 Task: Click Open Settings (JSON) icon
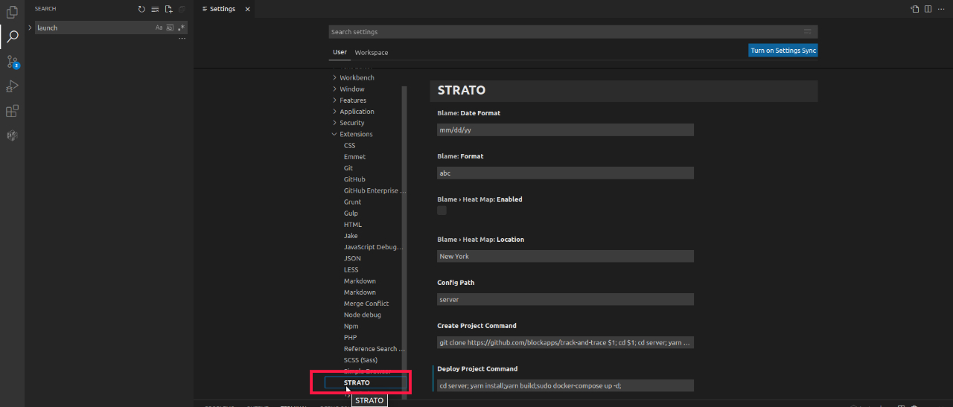[915, 9]
